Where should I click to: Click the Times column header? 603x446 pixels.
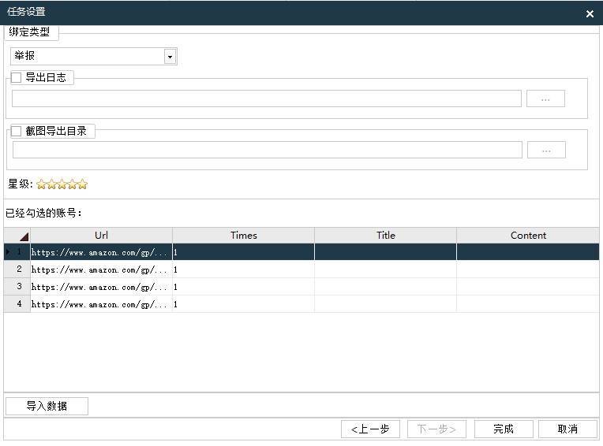pyautogui.click(x=243, y=236)
